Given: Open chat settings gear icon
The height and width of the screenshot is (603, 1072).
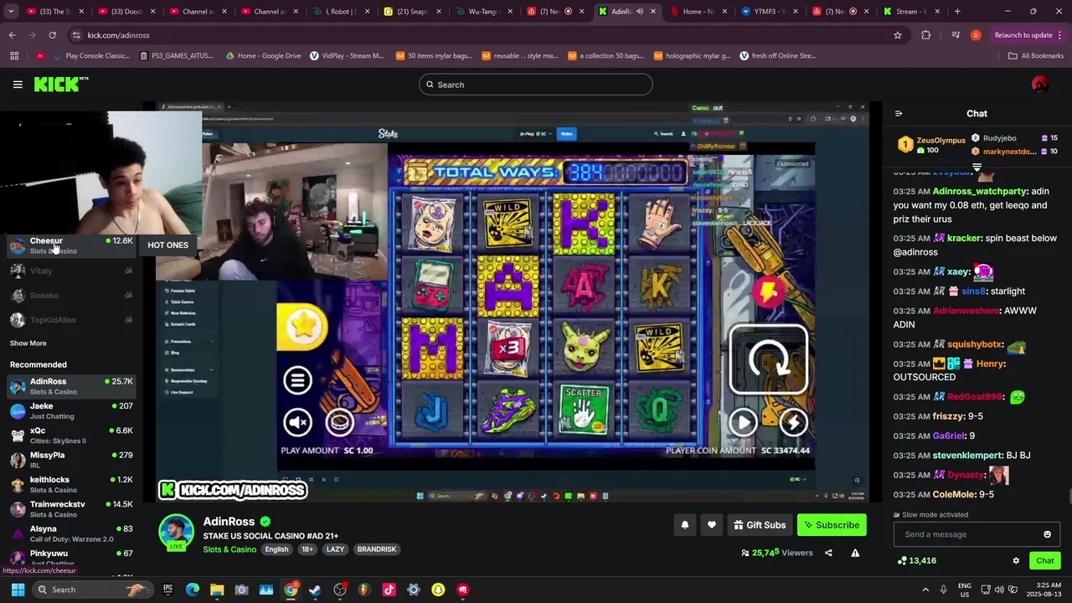Looking at the screenshot, I should coord(1016,560).
